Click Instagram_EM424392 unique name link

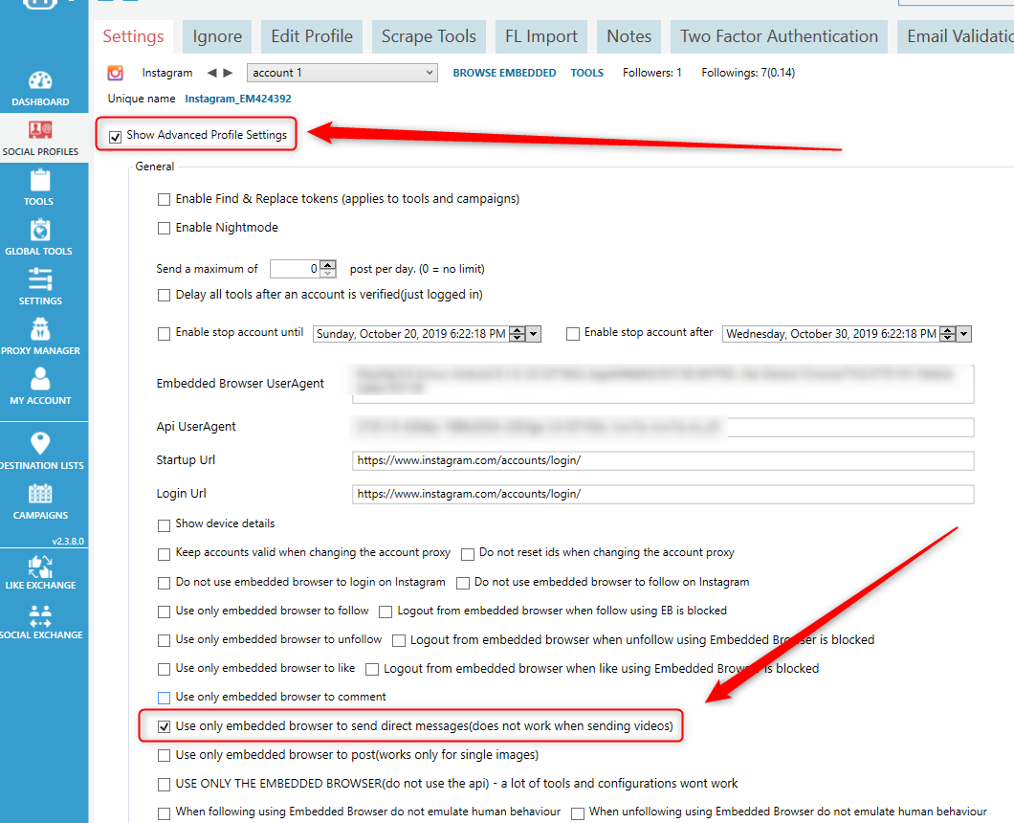pyautogui.click(x=238, y=99)
